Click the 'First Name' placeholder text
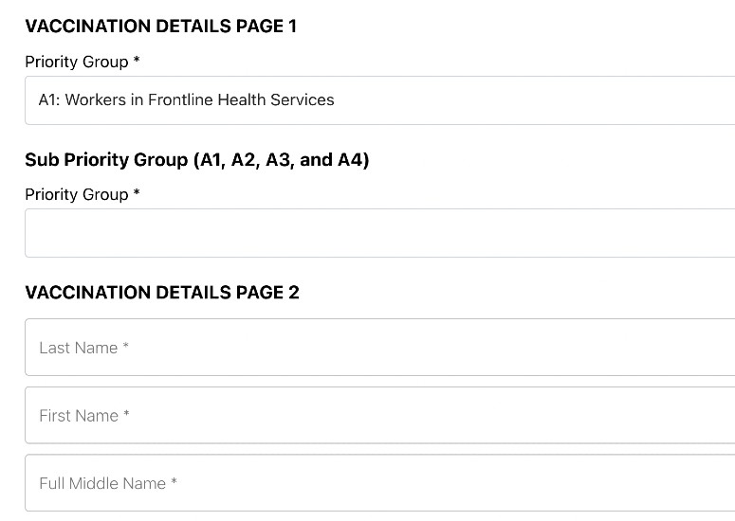735x521 pixels. tap(79, 416)
